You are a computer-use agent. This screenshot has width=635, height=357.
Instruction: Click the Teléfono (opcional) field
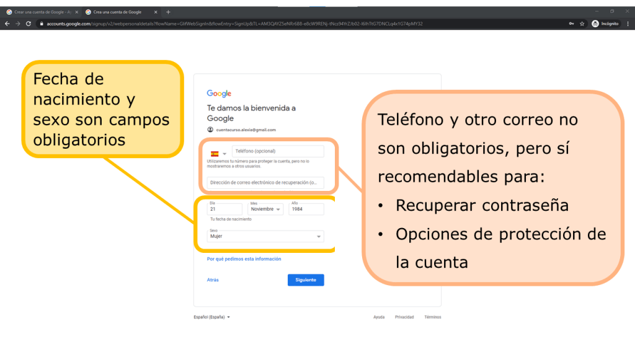click(x=278, y=151)
